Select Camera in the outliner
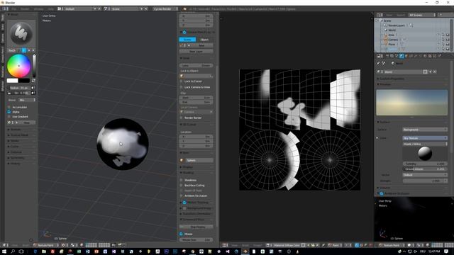This screenshot has width=454, height=255. (x=393, y=40)
